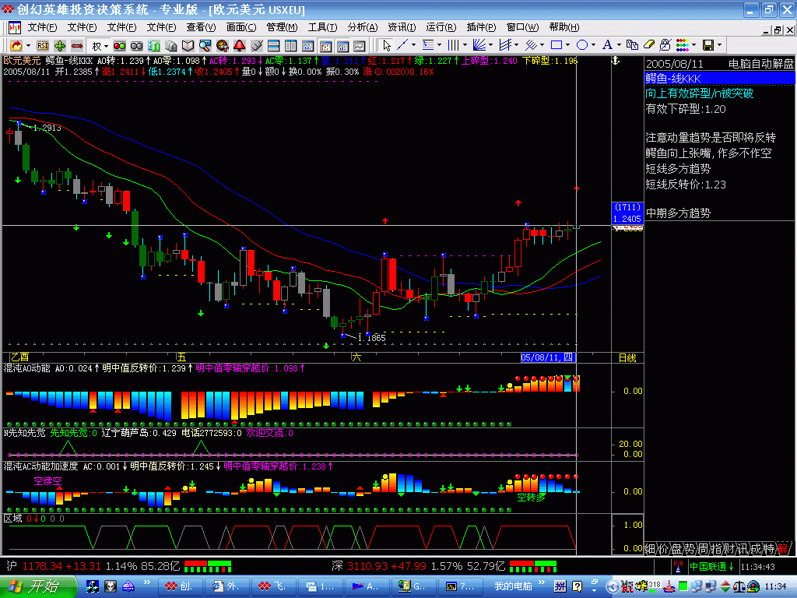
Task: Click the RSI indicator toolbar icon
Action: click(43, 45)
